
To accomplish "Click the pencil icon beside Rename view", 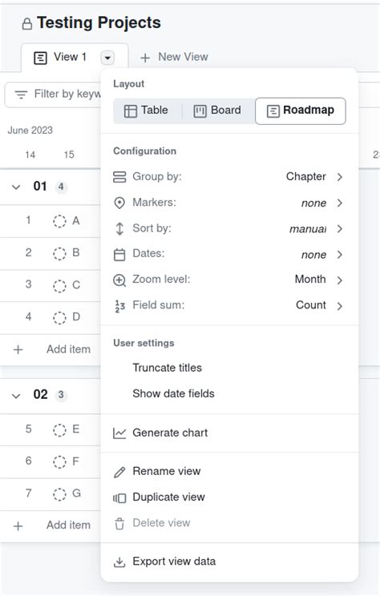I will click(x=119, y=472).
